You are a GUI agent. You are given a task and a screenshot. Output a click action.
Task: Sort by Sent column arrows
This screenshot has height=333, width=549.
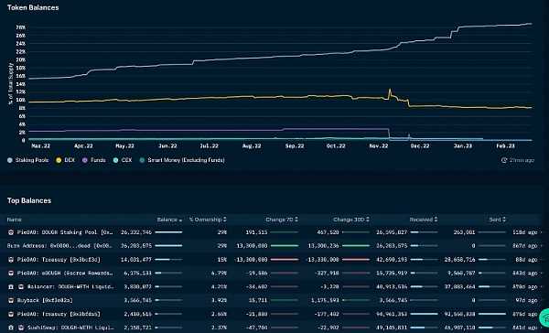coord(504,220)
